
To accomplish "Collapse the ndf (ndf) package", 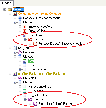I will point(10,48).
